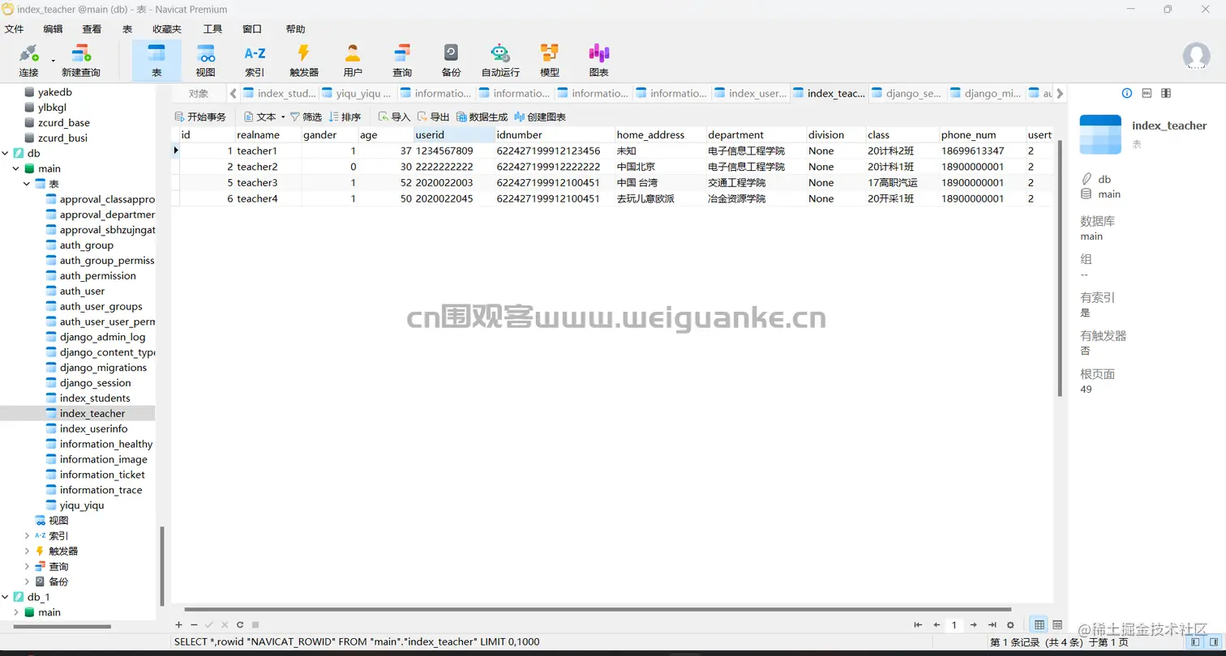Open the 收藏夹 menu
The height and width of the screenshot is (656, 1226).
coord(167,29)
